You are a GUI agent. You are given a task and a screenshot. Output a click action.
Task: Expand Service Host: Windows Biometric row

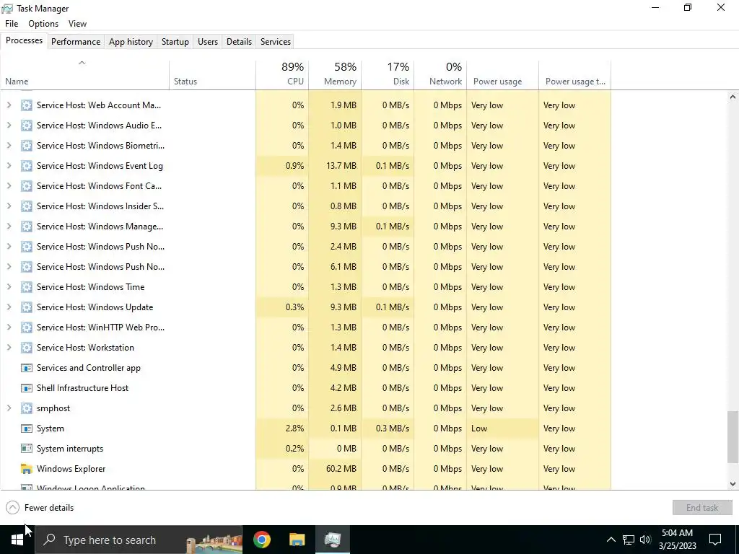point(9,146)
